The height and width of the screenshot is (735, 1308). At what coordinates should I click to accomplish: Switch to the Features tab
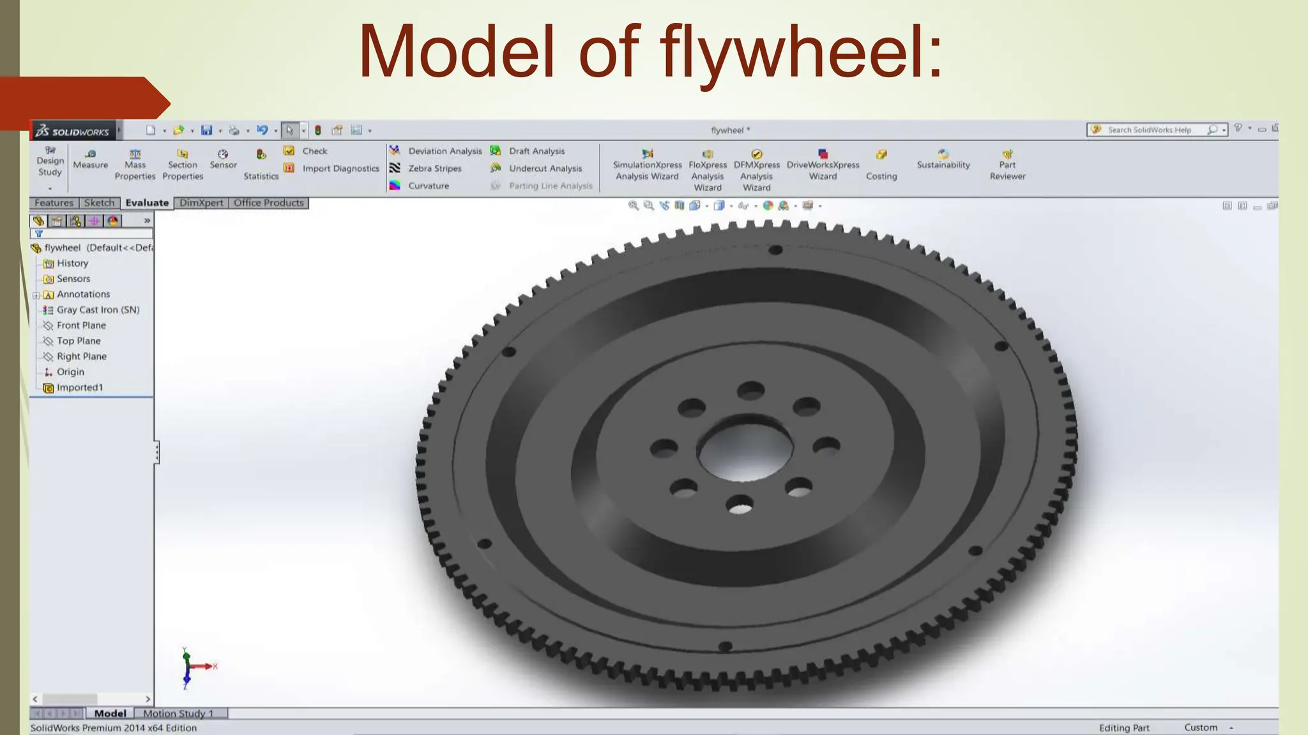[54, 203]
